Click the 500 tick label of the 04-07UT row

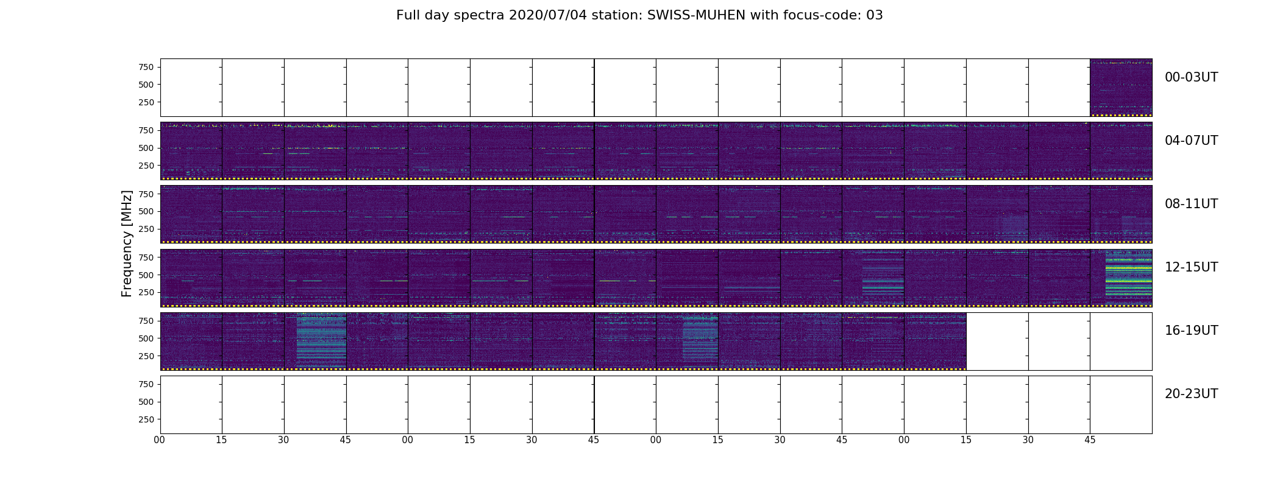(x=146, y=148)
